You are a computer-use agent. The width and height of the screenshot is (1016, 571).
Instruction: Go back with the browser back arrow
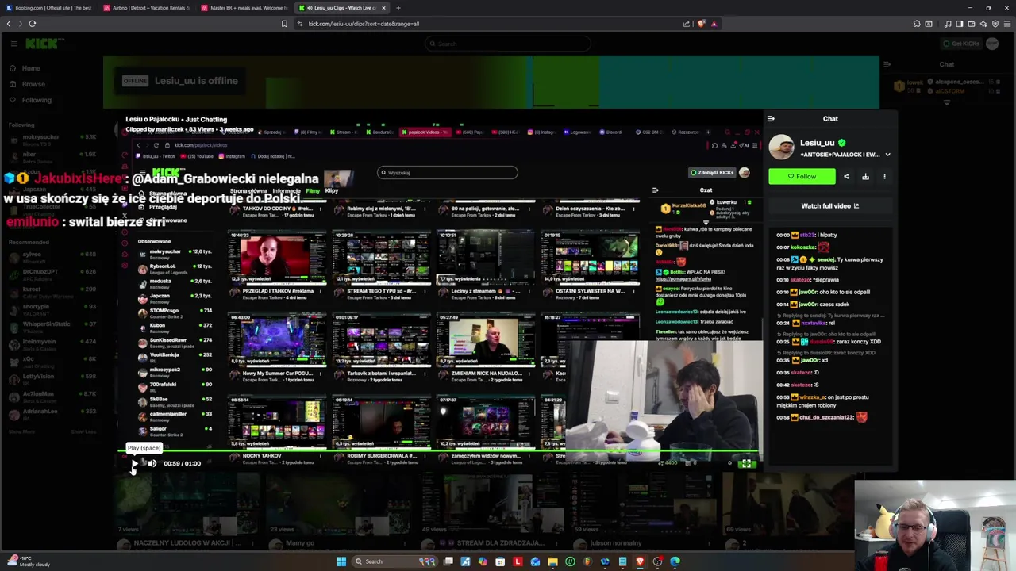pyautogui.click(x=9, y=24)
